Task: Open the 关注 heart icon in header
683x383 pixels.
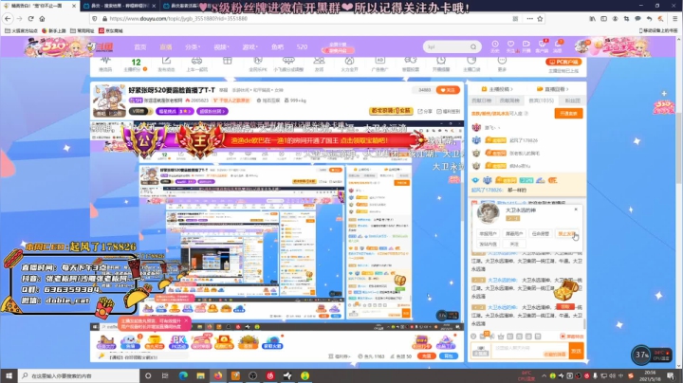Action: (x=511, y=46)
